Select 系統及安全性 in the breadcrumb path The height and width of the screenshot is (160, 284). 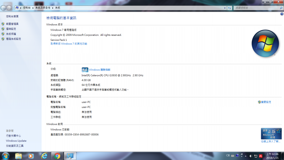(43, 8)
